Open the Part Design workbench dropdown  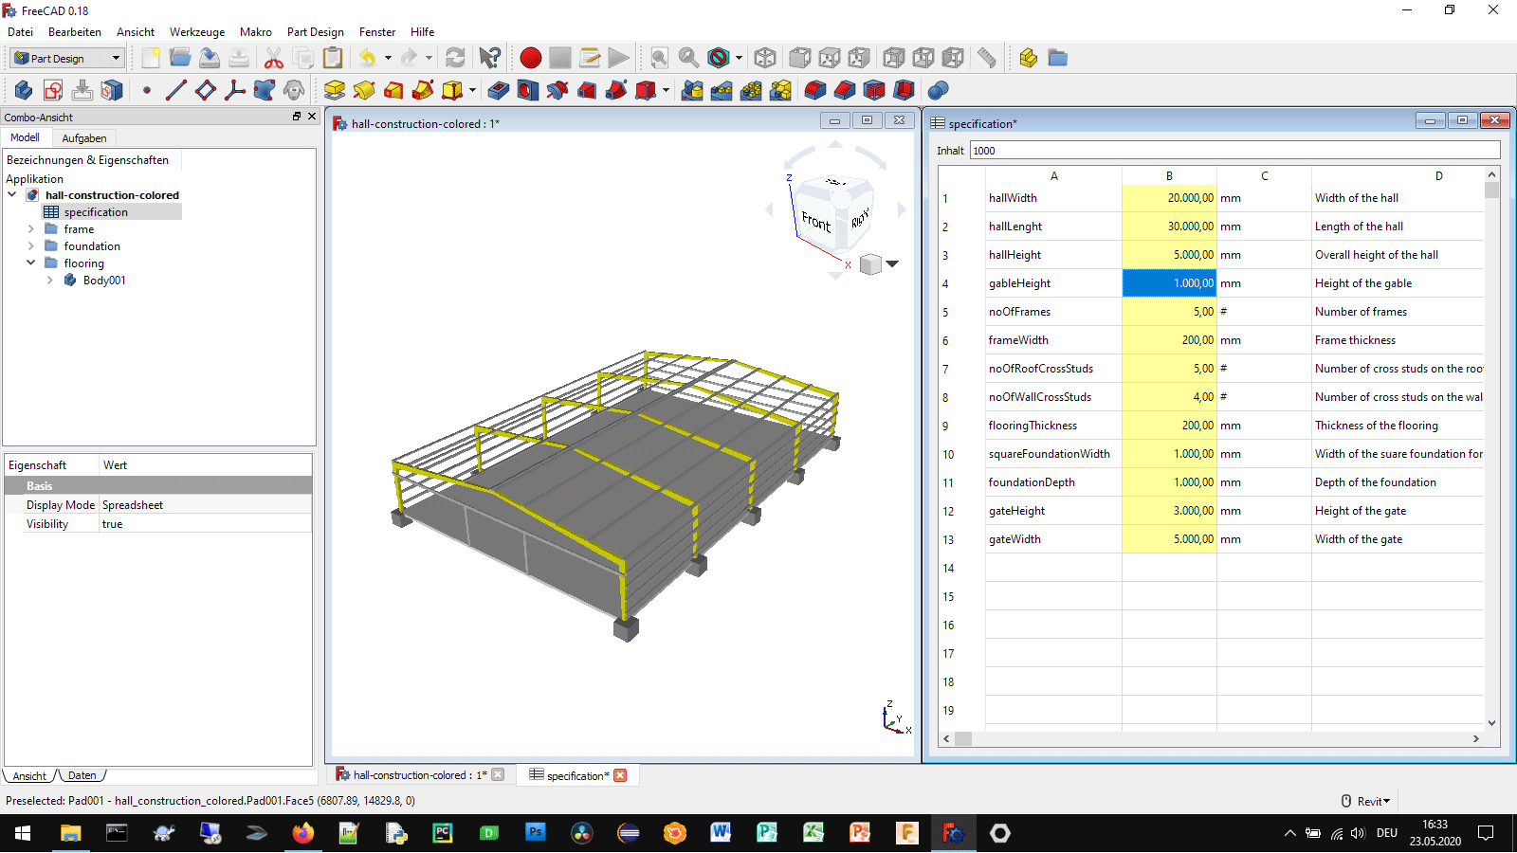point(68,59)
